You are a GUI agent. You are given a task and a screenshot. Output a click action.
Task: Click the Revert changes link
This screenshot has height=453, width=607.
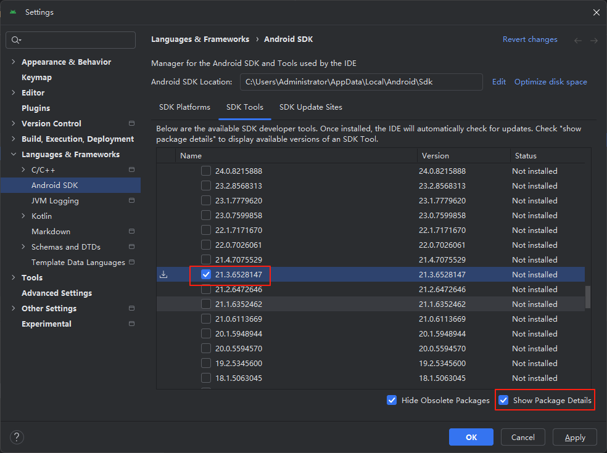coord(530,39)
